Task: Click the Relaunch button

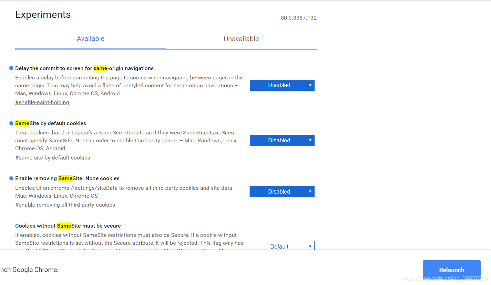Action: [x=451, y=270]
